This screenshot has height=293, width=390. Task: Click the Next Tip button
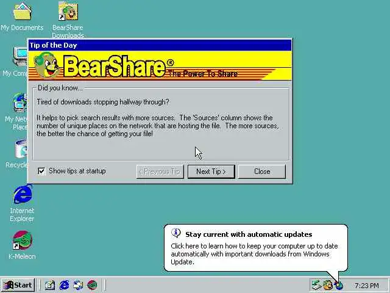[x=211, y=172]
